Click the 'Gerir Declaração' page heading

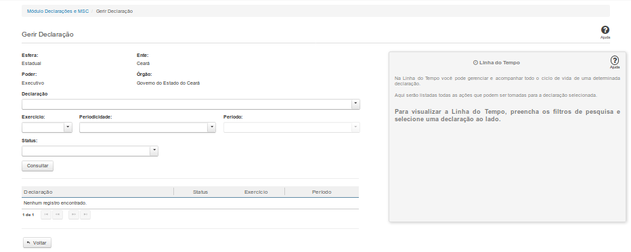(x=47, y=35)
